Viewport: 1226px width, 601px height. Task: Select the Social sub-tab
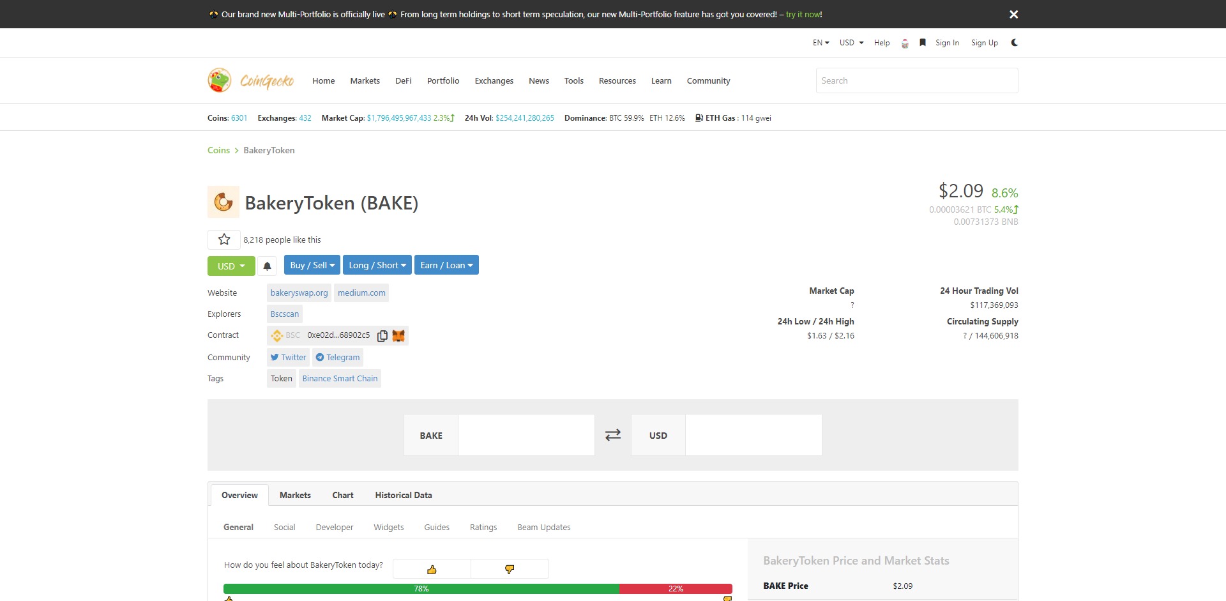pyautogui.click(x=284, y=527)
